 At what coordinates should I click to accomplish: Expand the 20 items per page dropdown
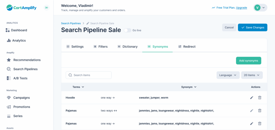click(252, 75)
